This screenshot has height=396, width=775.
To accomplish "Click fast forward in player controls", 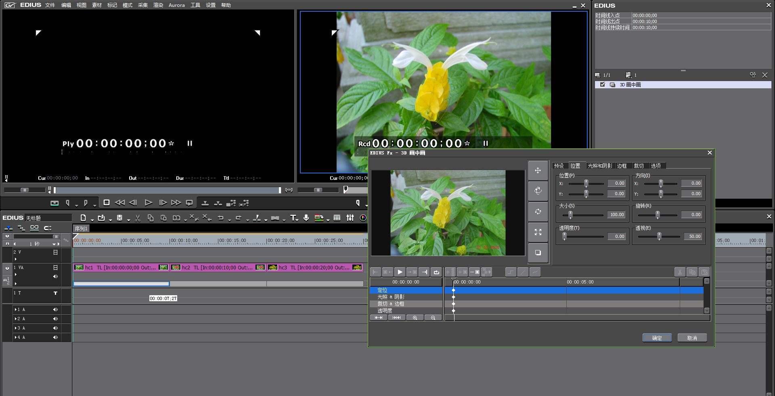I will pos(176,202).
